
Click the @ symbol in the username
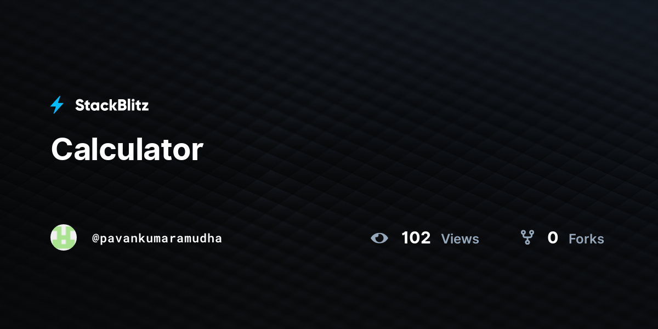point(95,239)
